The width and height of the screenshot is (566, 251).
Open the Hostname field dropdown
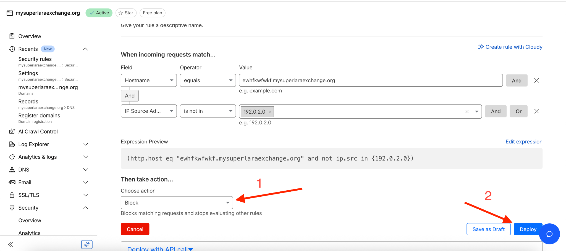(149, 80)
